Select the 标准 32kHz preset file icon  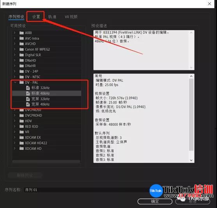28,88
